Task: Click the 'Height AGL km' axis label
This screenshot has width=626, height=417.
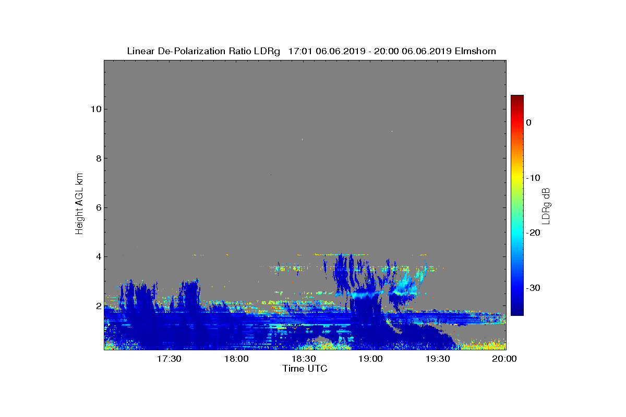Action: click(x=79, y=205)
